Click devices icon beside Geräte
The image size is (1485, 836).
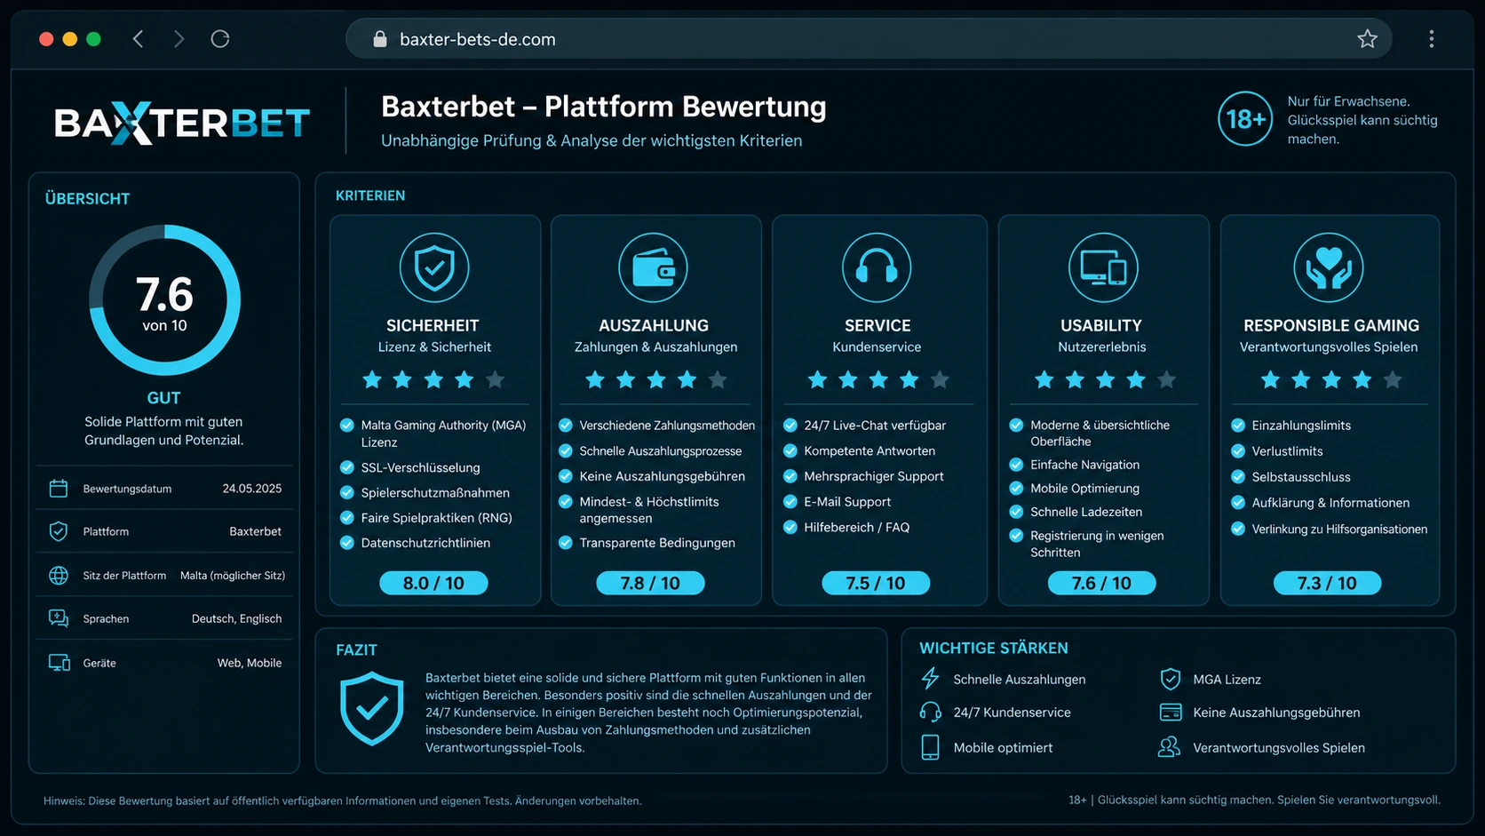(59, 663)
